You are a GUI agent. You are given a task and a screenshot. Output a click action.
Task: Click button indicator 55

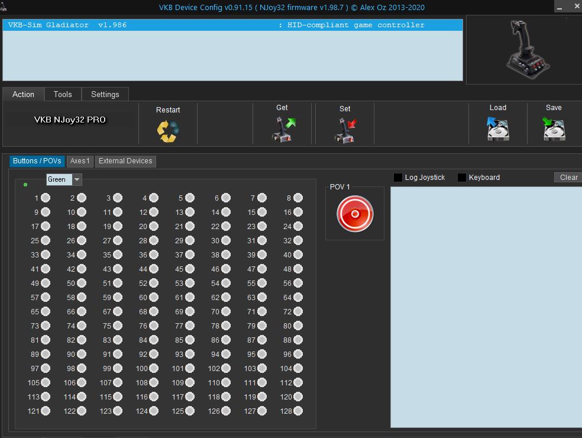tap(262, 283)
